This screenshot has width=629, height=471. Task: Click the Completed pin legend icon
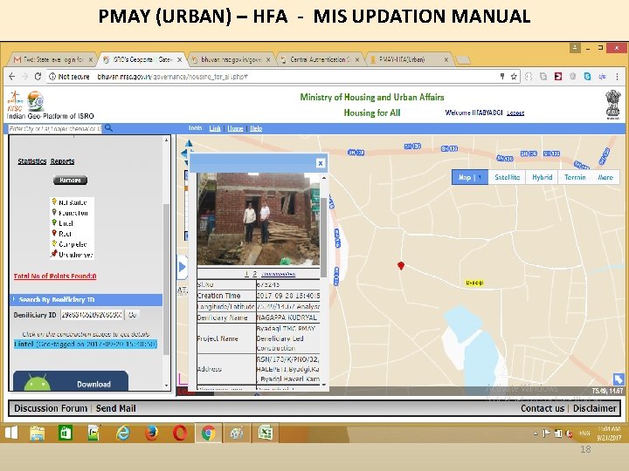click(54, 243)
